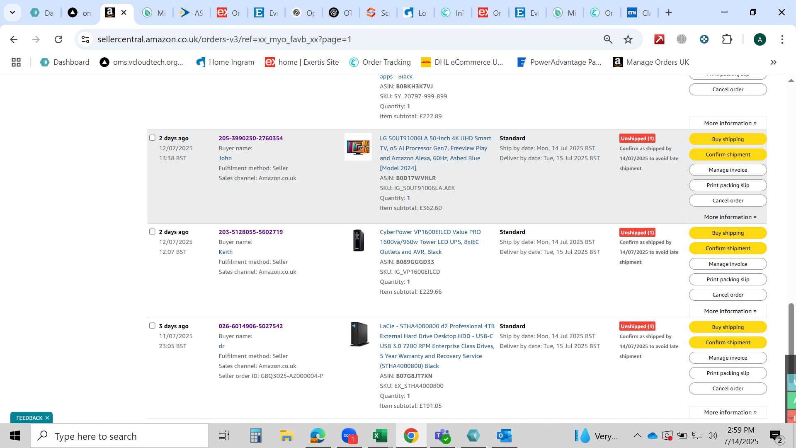Switch to the AS tab

click(x=191, y=12)
